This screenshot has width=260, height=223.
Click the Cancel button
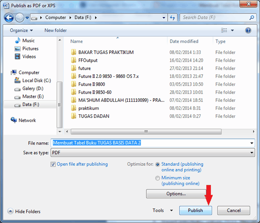point(234,210)
